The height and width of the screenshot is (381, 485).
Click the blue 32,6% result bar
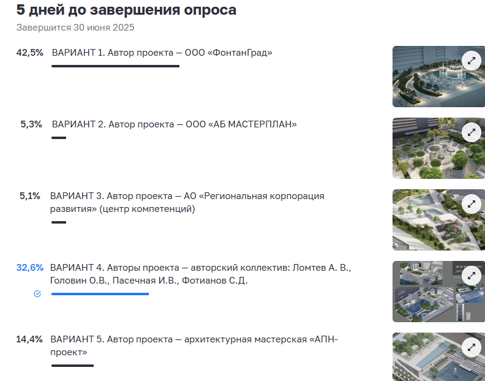(100, 294)
